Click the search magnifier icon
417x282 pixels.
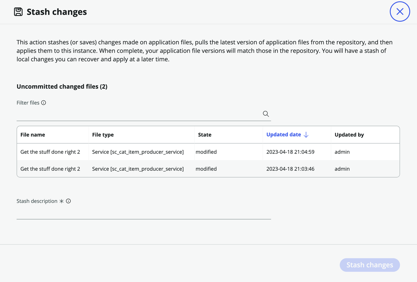[266, 114]
